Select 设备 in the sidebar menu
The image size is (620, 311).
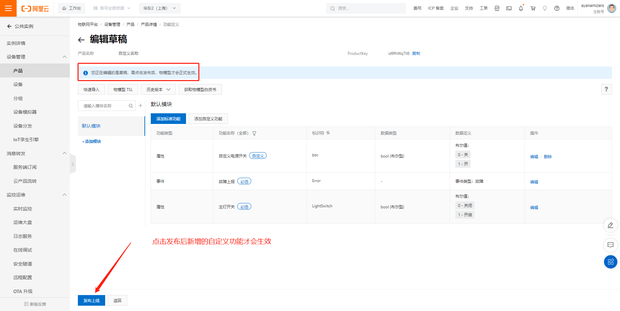pos(18,84)
